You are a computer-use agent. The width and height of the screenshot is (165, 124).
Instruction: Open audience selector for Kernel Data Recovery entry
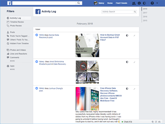(x=127, y=36)
